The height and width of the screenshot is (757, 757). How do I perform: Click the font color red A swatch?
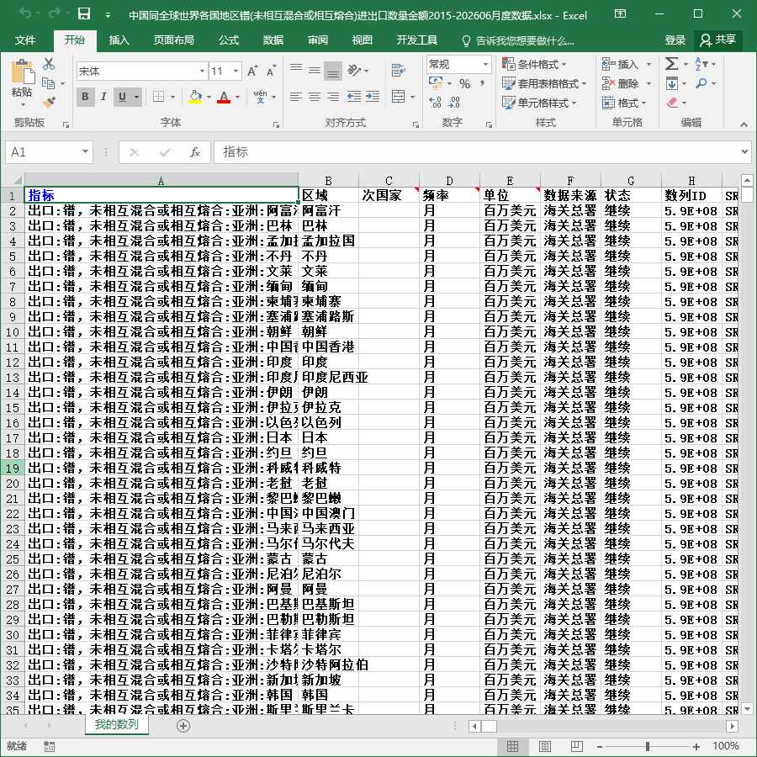pyautogui.click(x=224, y=97)
